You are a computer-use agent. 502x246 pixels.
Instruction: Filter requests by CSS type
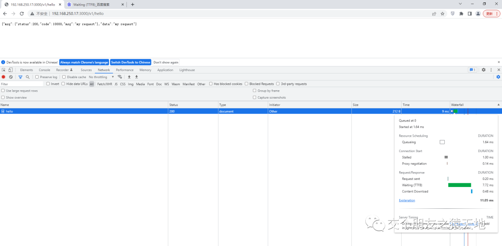tap(123, 84)
